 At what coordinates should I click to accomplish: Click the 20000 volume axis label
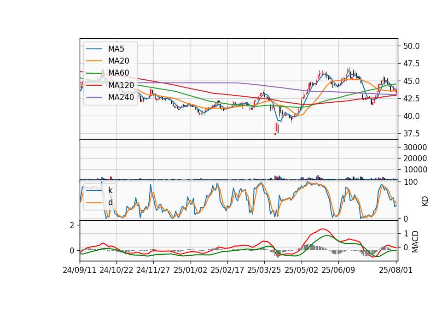coord(415,159)
